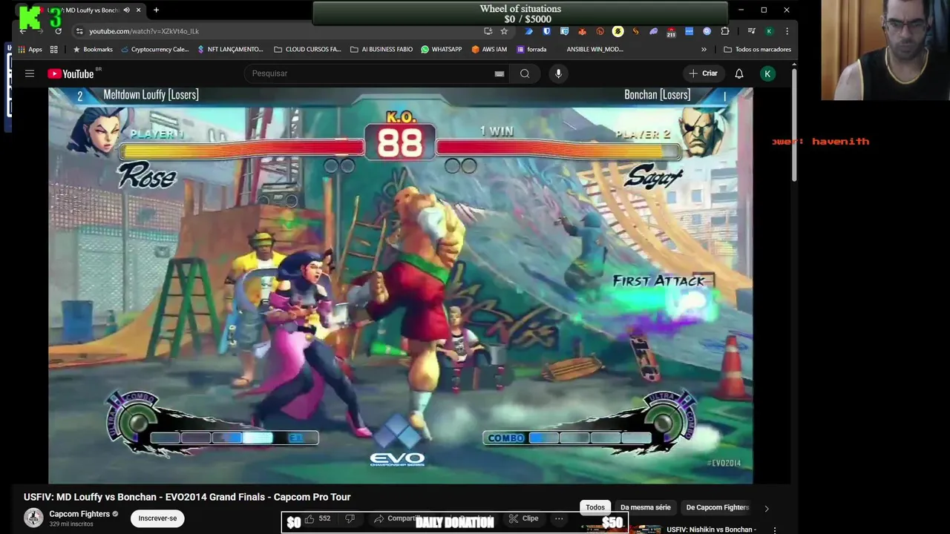This screenshot has width=950, height=534.
Task: Open YouTube notifications bell
Action: pyautogui.click(x=739, y=73)
